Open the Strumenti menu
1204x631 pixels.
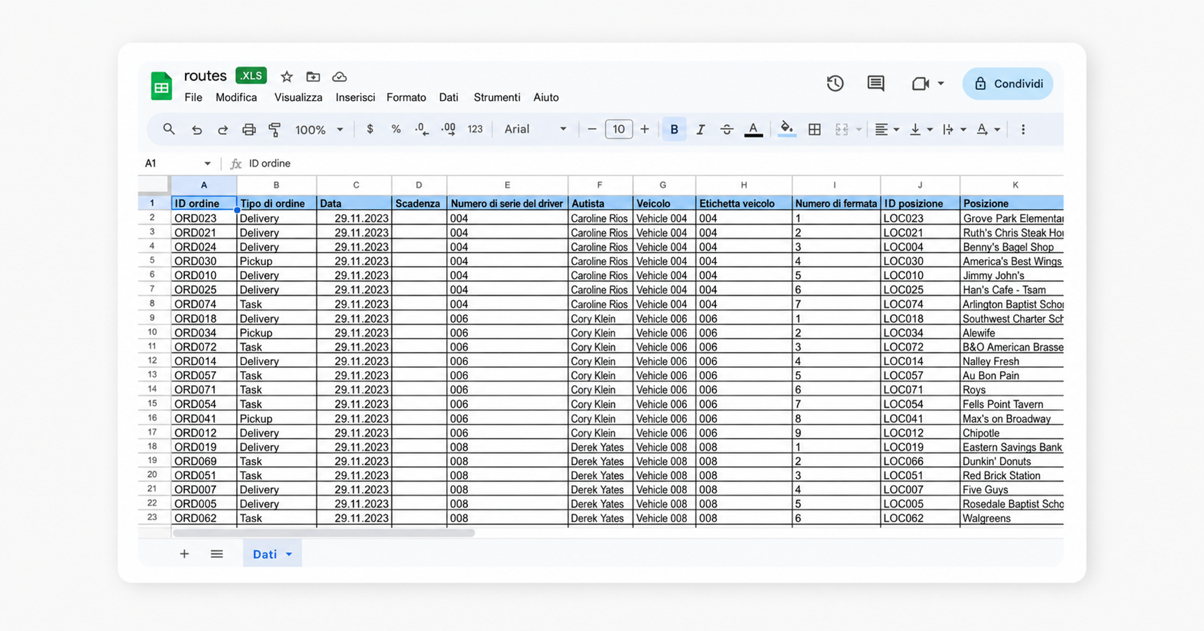[x=497, y=97]
